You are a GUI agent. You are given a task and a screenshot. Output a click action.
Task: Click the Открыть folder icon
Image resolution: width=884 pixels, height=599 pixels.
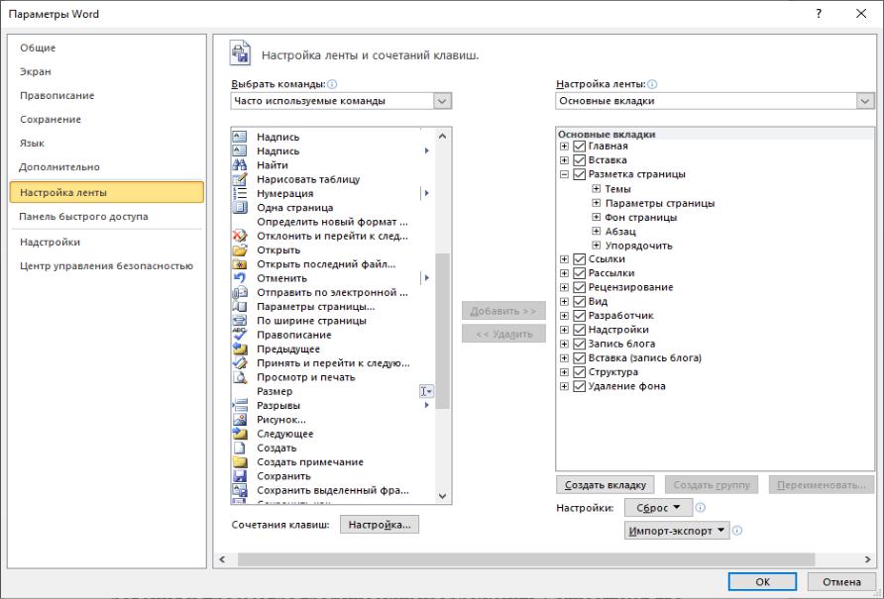[240, 250]
